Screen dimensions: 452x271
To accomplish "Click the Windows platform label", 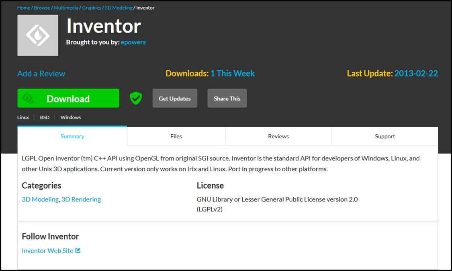I will coord(71,117).
